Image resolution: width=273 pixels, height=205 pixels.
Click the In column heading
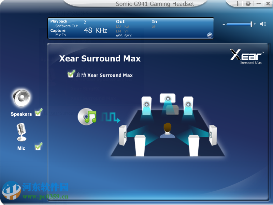(x=154, y=22)
